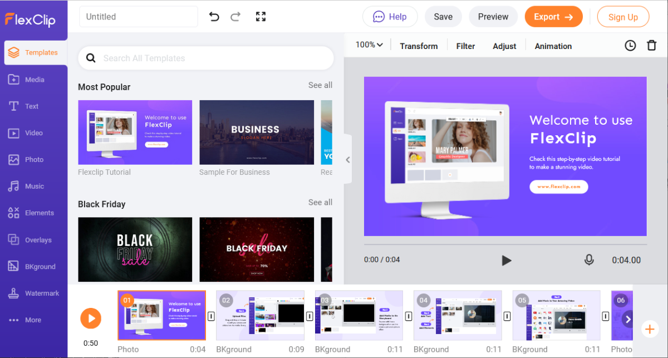Screen dimensions: 668x358
Task: Collapse the templates panel arrow
Action: click(x=348, y=160)
